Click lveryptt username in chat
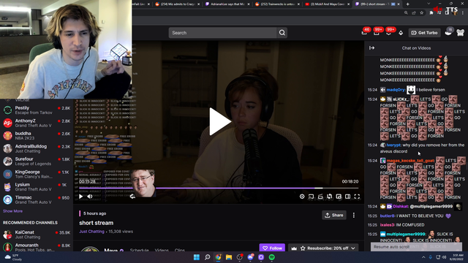468x263 pixels. [x=393, y=145]
